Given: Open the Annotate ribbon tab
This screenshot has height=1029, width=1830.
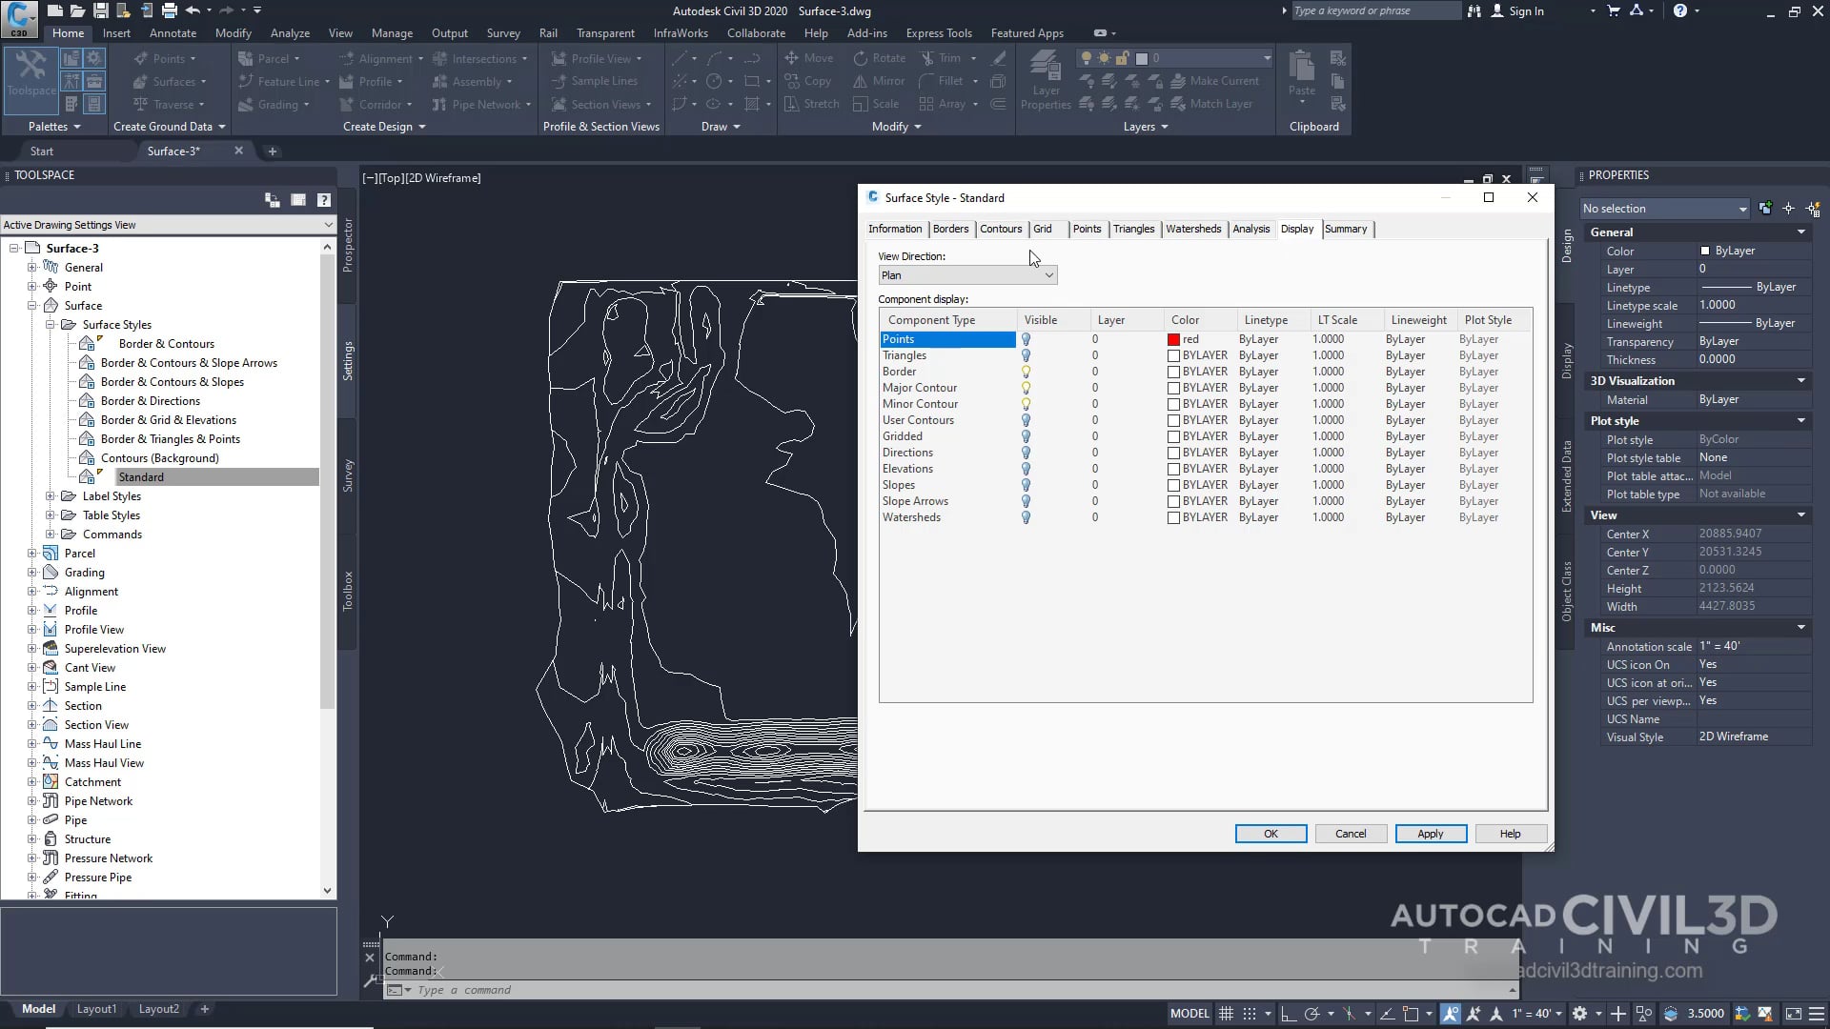Looking at the screenshot, I should click(x=173, y=32).
